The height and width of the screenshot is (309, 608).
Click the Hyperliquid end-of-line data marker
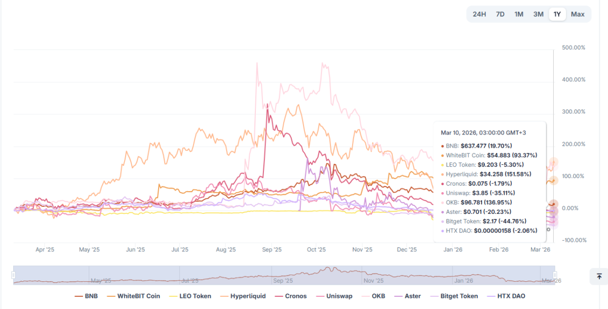tap(554, 163)
